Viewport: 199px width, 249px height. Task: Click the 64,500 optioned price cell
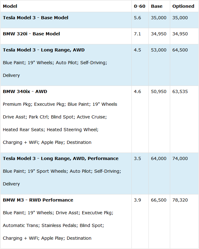[x=180, y=50]
